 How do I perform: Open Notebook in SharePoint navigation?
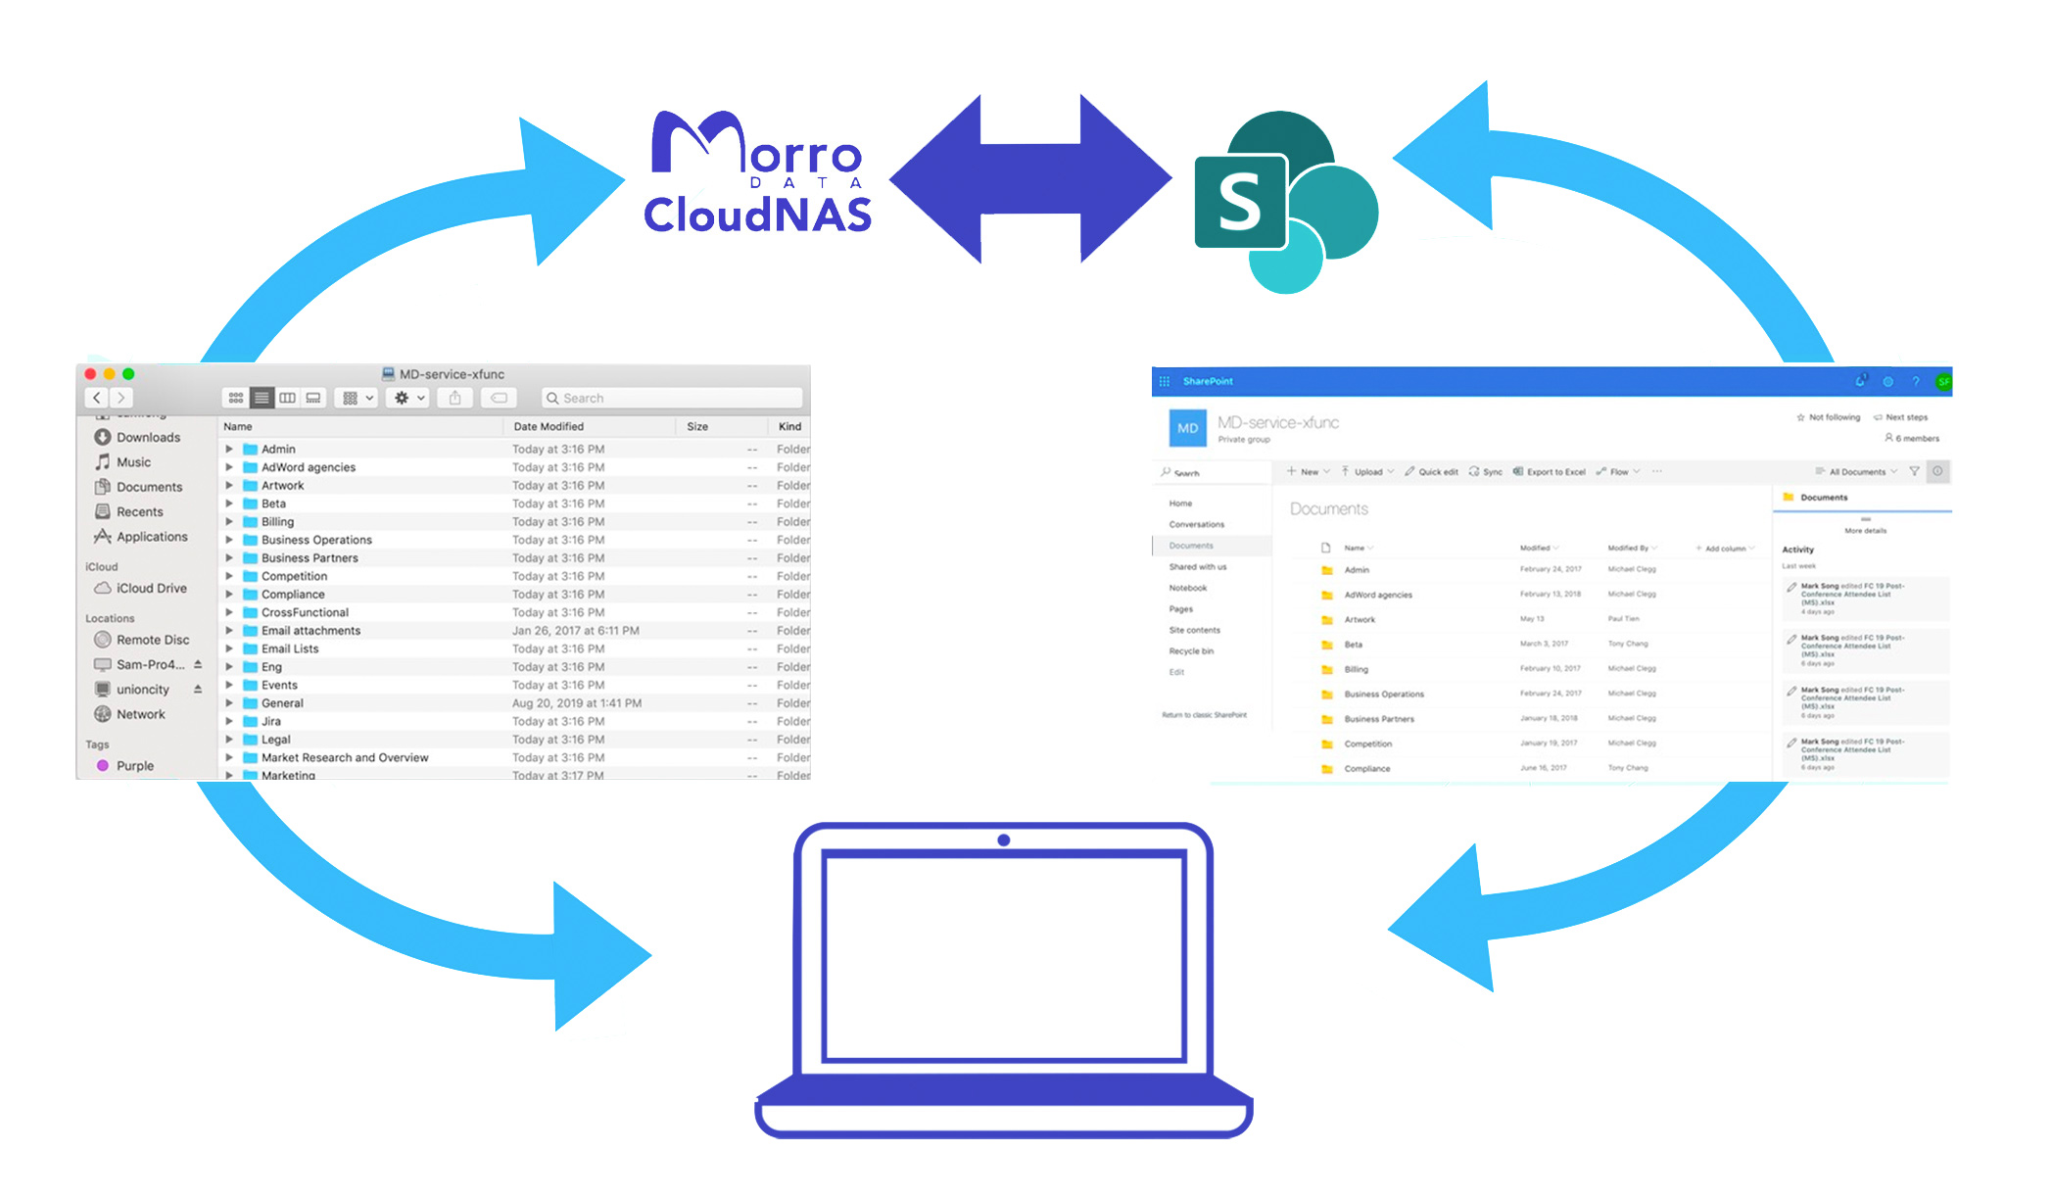coord(1187,588)
